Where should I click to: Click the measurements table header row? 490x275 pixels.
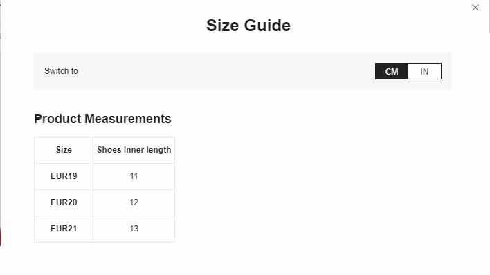coord(105,150)
